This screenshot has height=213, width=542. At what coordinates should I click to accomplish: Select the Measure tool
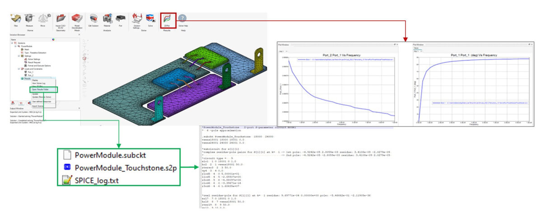click(30, 19)
